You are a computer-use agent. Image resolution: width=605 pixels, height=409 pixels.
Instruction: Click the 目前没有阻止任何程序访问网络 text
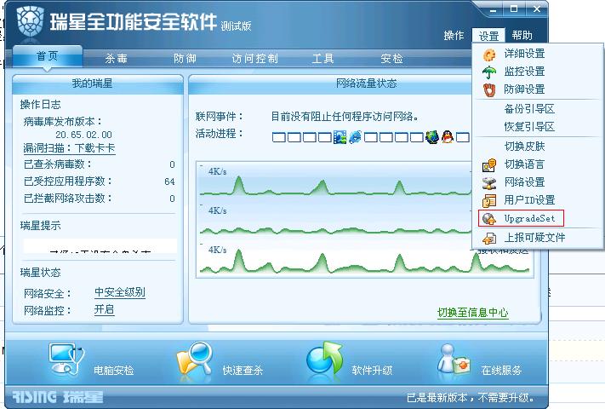click(345, 116)
